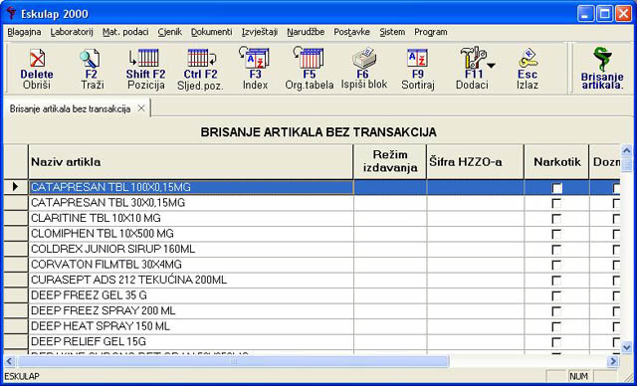Click Eskulap title bar app icon
637x386 pixels.
[12, 13]
